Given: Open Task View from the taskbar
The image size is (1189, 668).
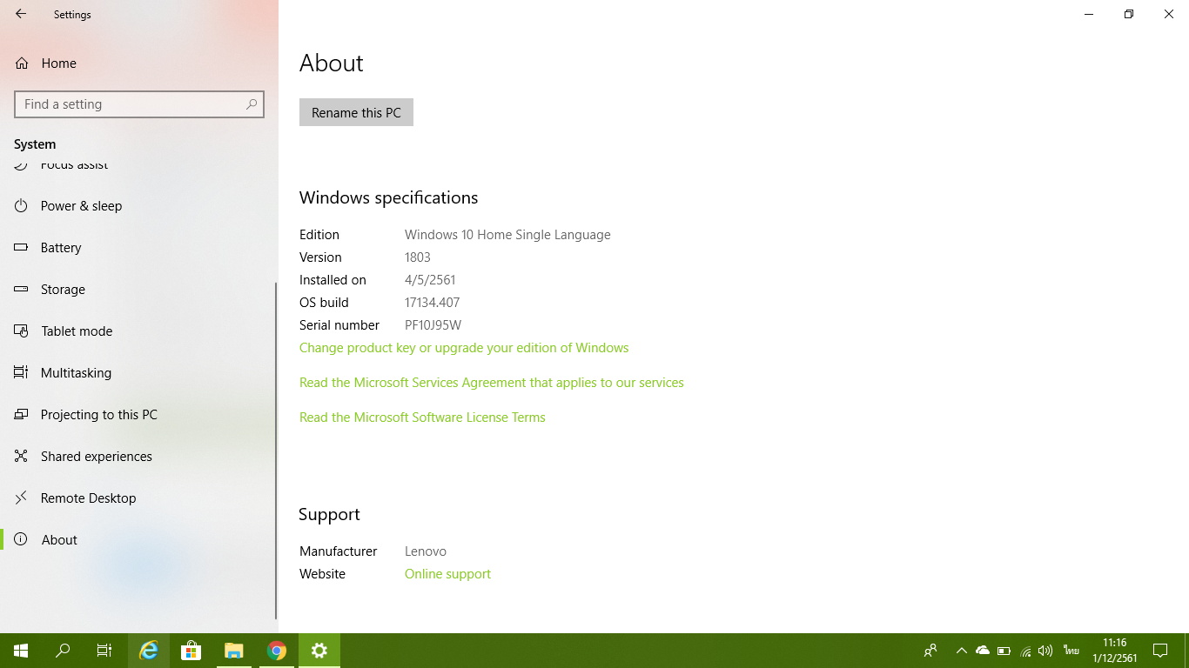Looking at the screenshot, I should click(104, 651).
